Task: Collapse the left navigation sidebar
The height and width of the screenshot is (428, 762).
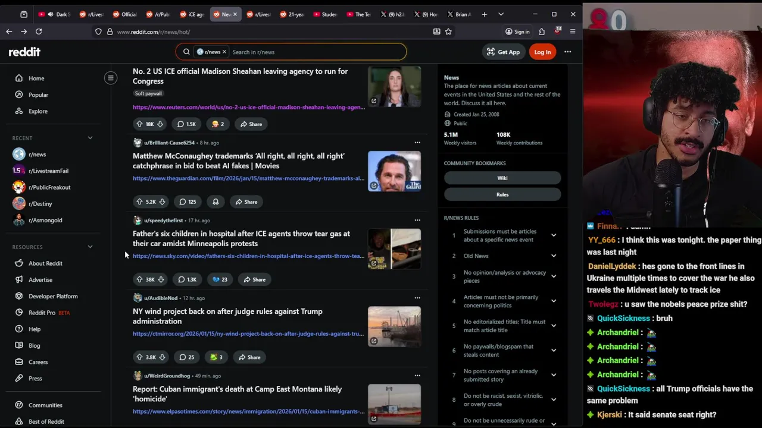Action: click(x=111, y=78)
